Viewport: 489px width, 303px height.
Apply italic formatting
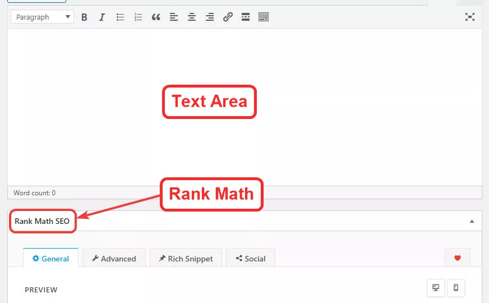click(x=102, y=17)
